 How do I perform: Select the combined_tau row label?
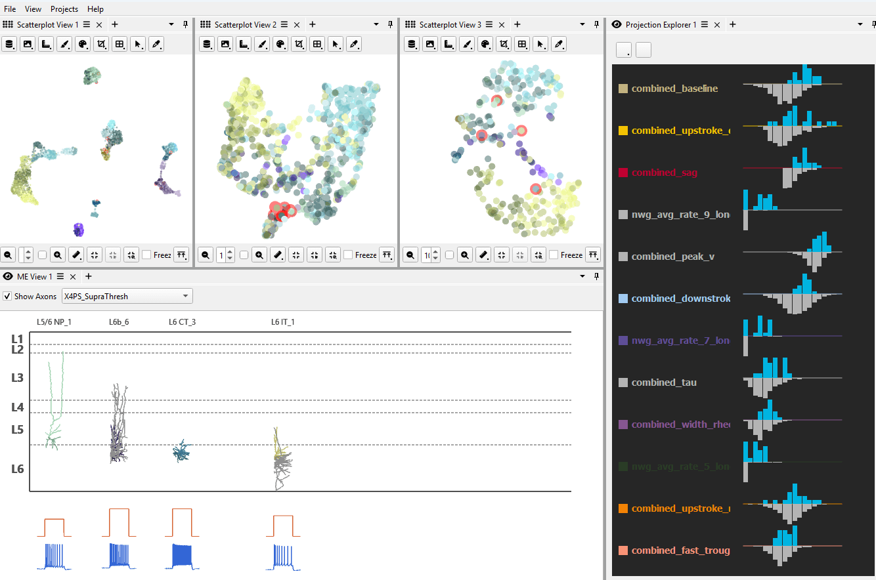(x=664, y=383)
